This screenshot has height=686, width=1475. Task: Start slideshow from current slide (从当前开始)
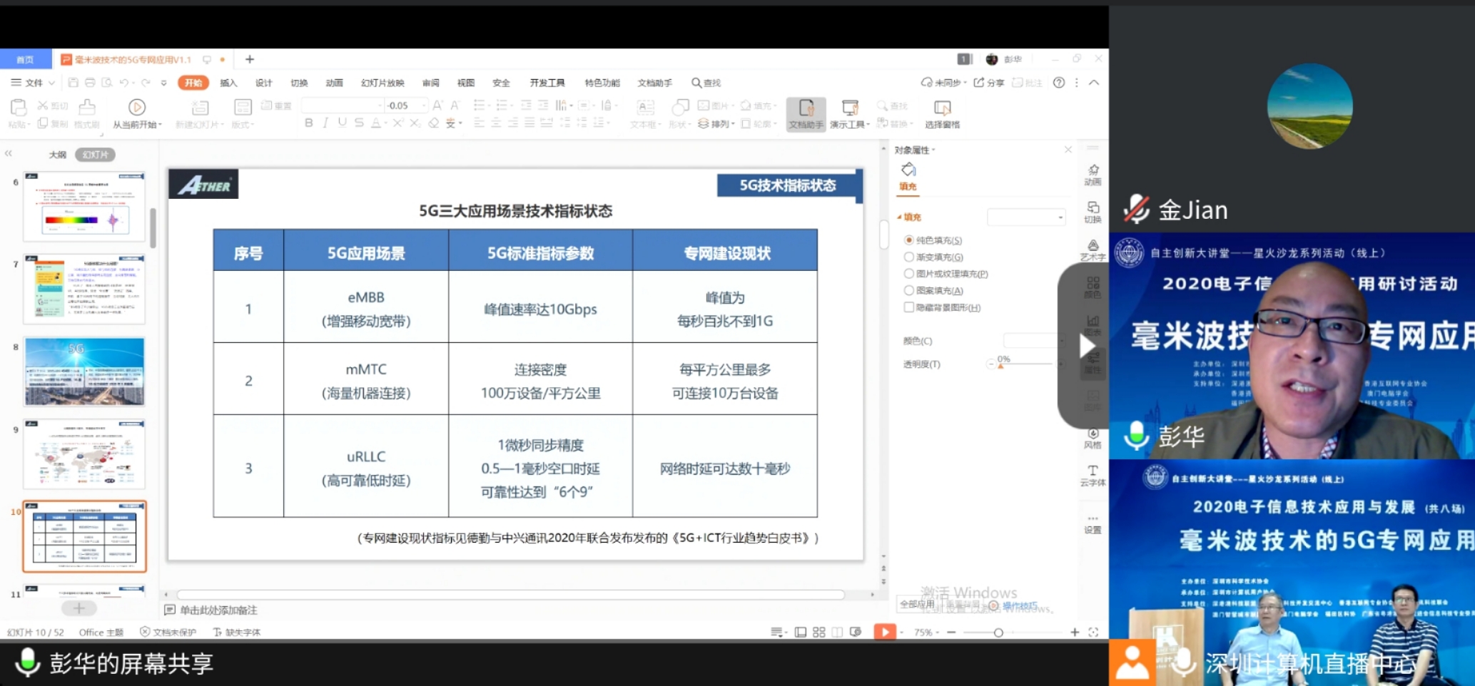(137, 113)
